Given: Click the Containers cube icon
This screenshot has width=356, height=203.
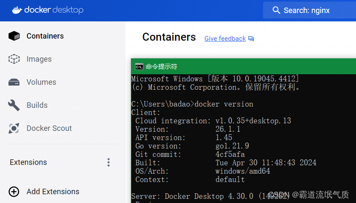Looking at the screenshot, I should click(x=14, y=36).
